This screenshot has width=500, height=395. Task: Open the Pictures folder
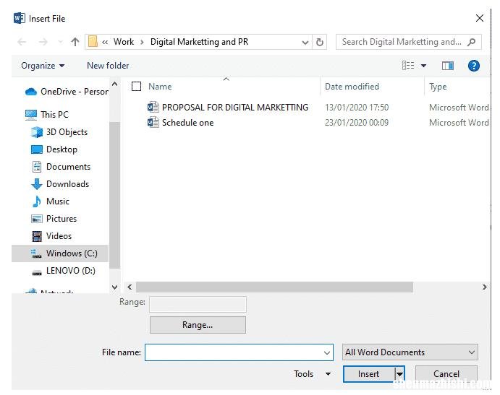[x=54, y=219]
